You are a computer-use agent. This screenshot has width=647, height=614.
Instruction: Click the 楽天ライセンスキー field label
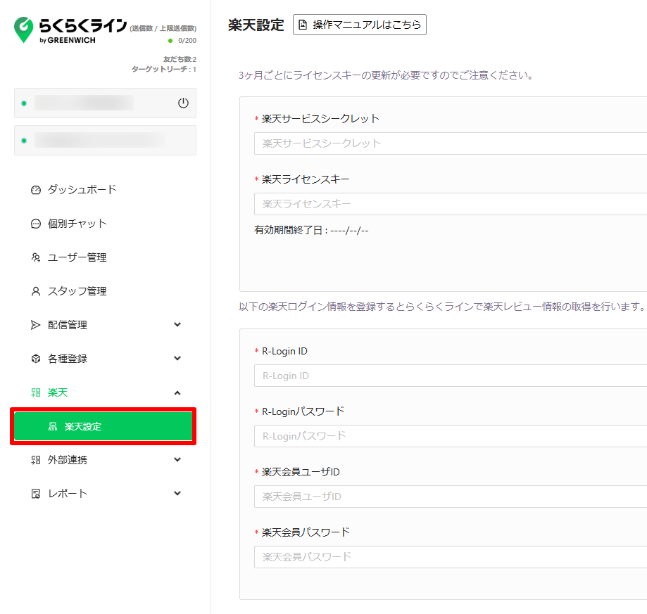tap(306, 179)
